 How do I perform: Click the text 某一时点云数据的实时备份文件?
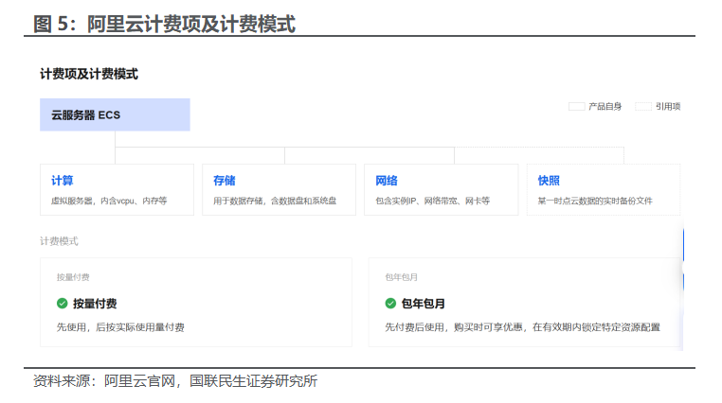pyautogui.click(x=595, y=201)
